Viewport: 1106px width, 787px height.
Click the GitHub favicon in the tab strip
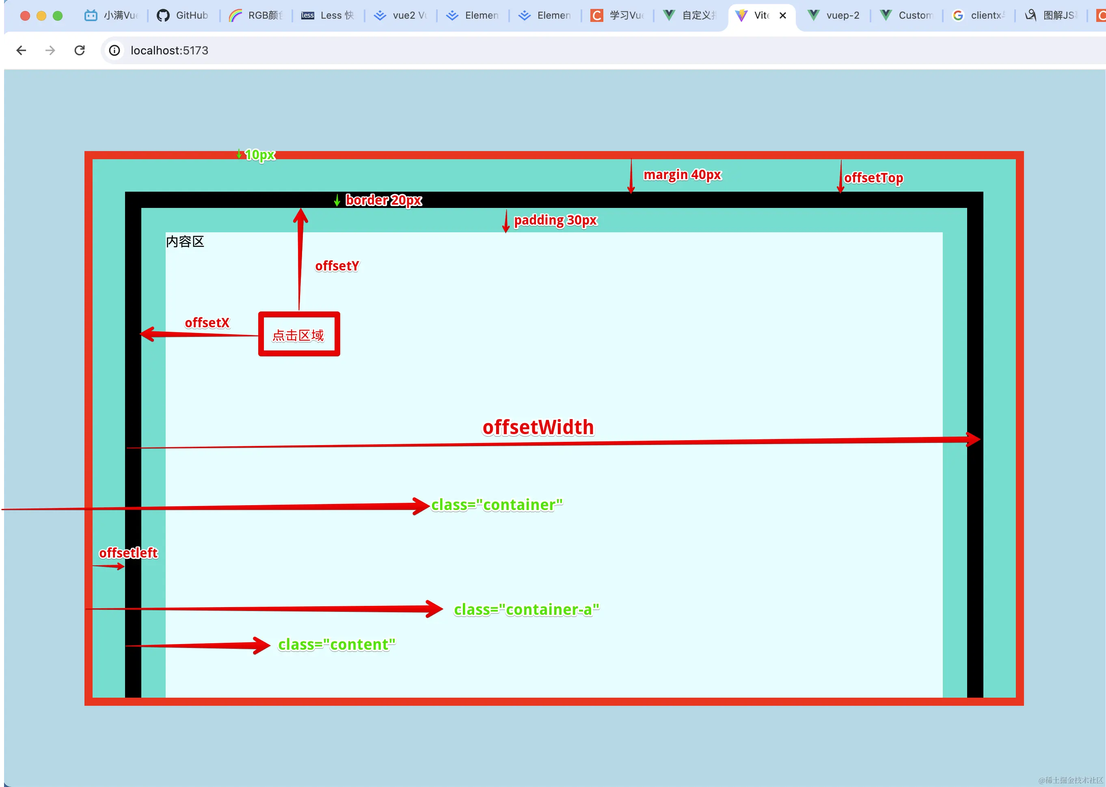coord(163,15)
